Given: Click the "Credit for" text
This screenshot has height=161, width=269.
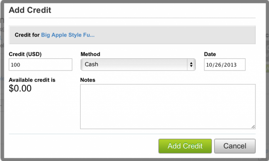Looking at the screenshot, I should coord(27,35).
